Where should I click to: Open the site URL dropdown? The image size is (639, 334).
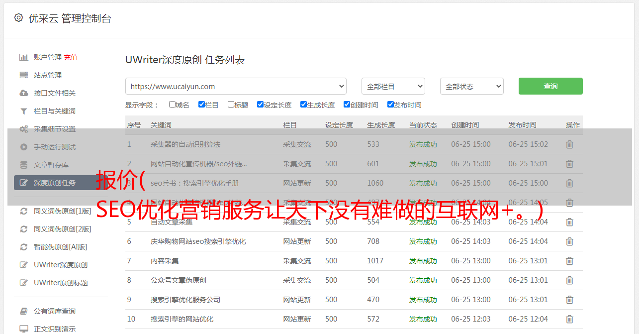pyautogui.click(x=236, y=86)
